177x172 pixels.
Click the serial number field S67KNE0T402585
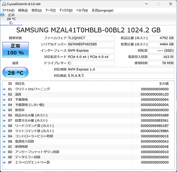click(x=91, y=45)
